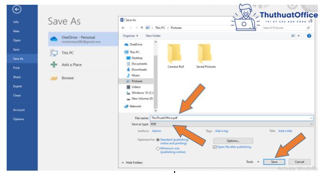Open Account in the backstage menu
Image resolution: width=322 pixels, height=173 pixels.
19,110
